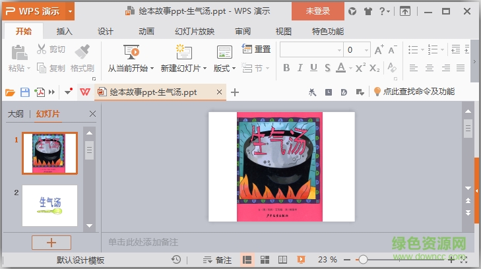Viewport: 481px width, 269px height.
Task: Expand the New Slide dropdown arrow
Action: (x=205, y=69)
